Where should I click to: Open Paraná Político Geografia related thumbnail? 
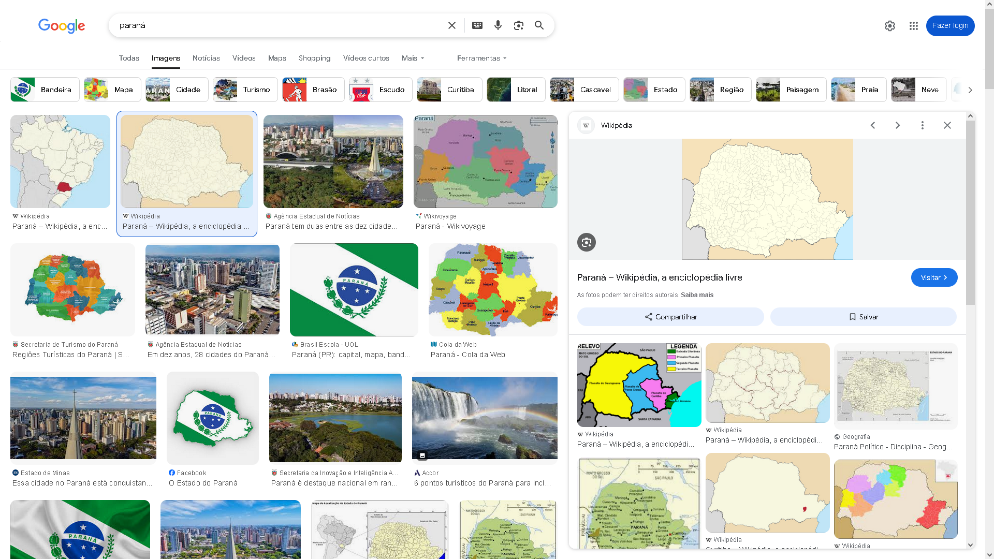pos(896,386)
